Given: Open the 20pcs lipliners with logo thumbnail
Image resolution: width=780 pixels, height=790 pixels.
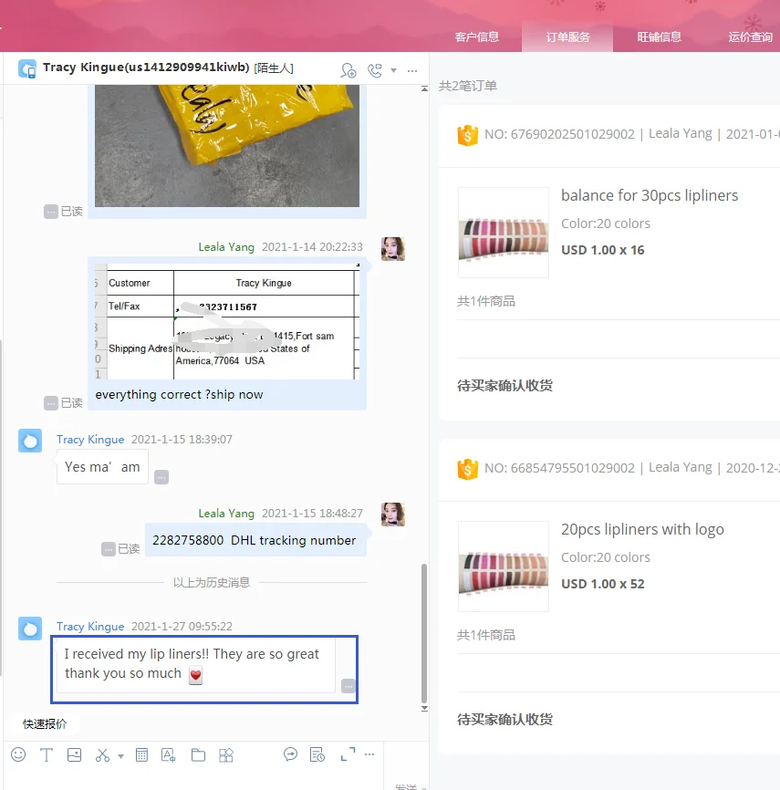Looking at the screenshot, I should point(504,567).
